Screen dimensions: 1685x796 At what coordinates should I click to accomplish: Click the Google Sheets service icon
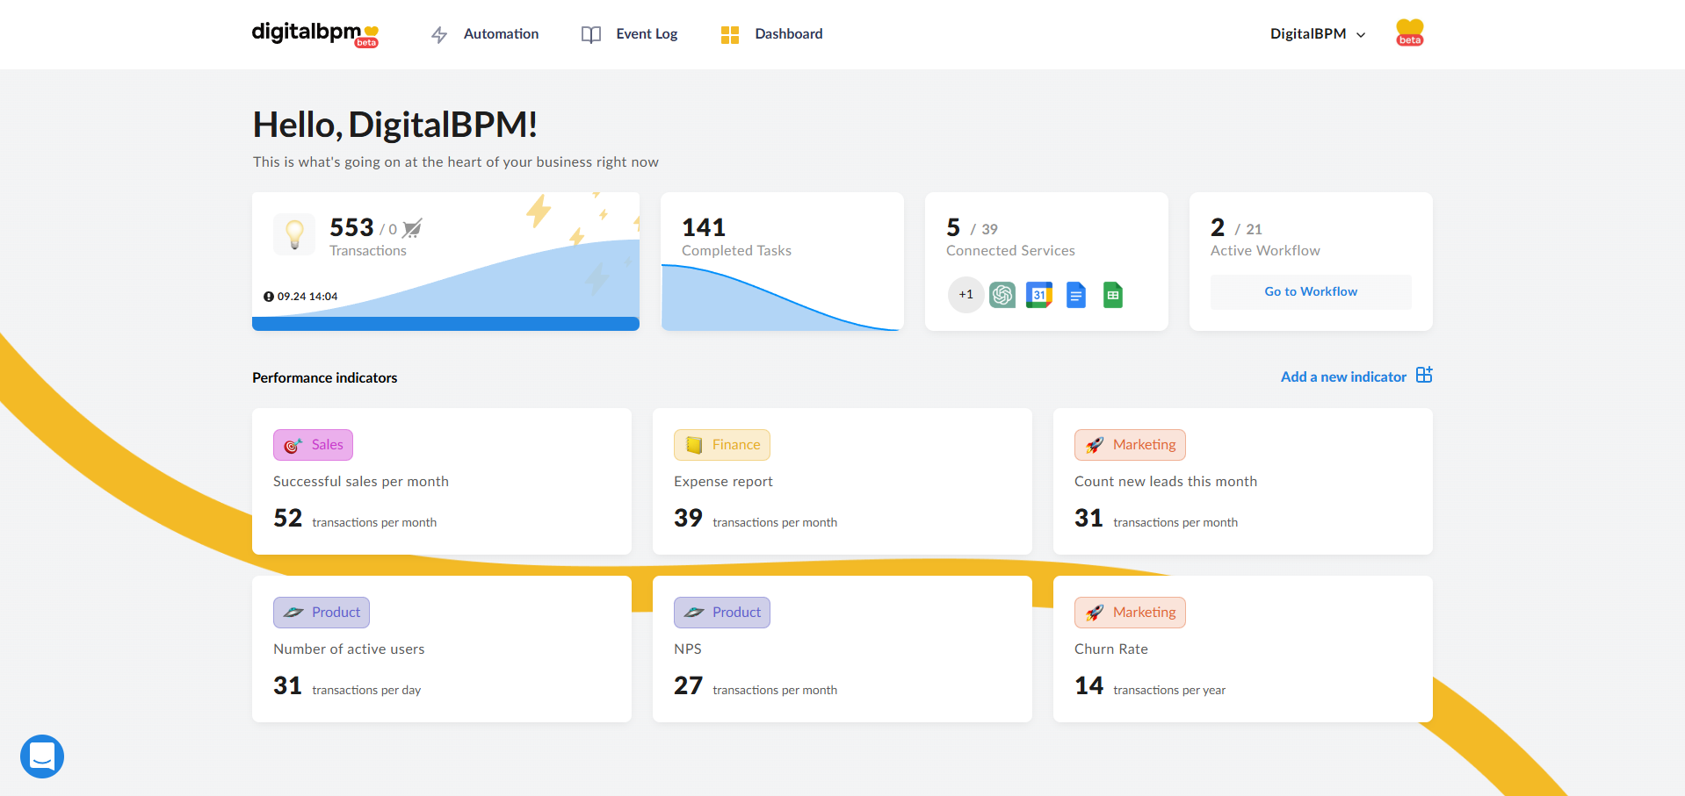[x=1113, y=295]
